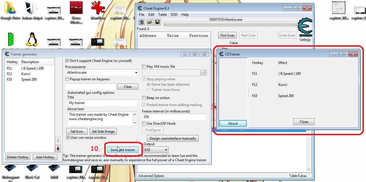Click the popup hotkey input field beside Clear
The image size is (366, 182).
[x=91, y=87]
